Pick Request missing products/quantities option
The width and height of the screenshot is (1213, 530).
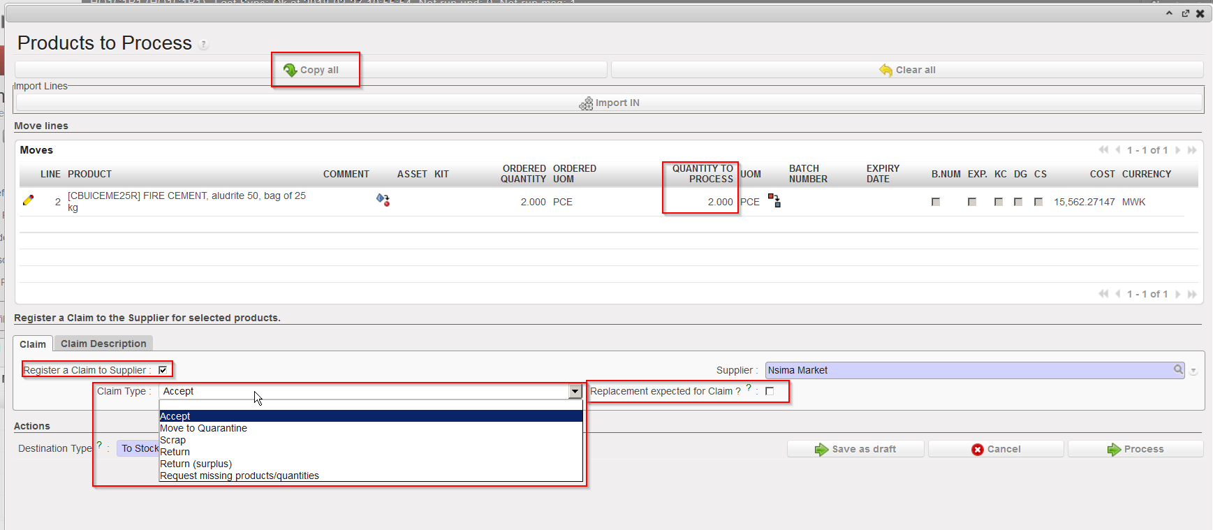pyautogui.click(x=239, y=476)
